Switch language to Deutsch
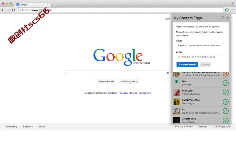This screenshot has height=147, width=236. click(112, 93)
